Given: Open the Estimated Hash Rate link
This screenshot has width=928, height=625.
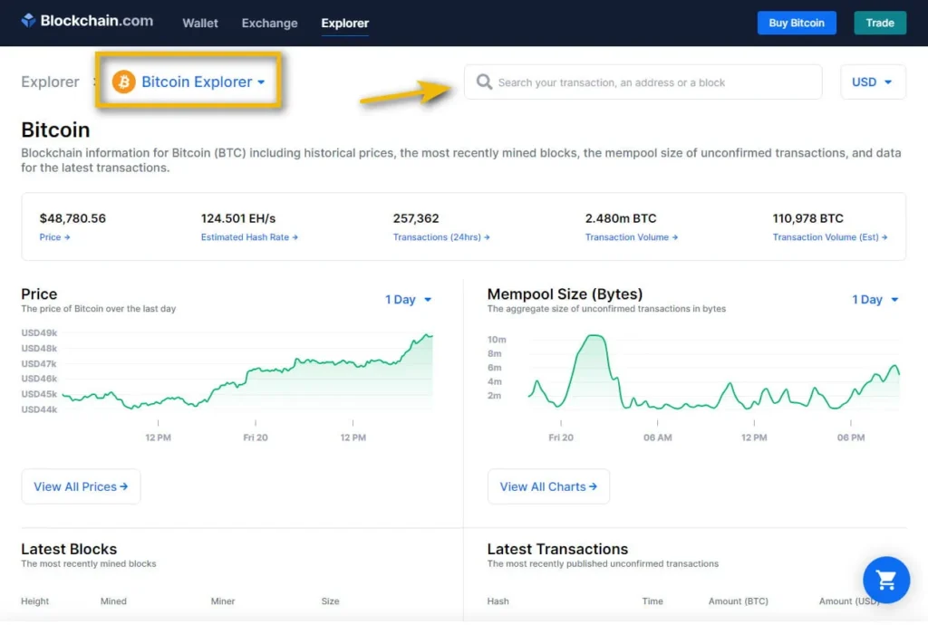Looking at the screenshot, I should (249, 237).
